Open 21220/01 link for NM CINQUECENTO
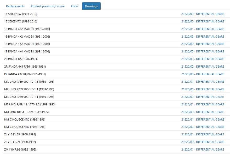230x156 pixels. [203, 119]
